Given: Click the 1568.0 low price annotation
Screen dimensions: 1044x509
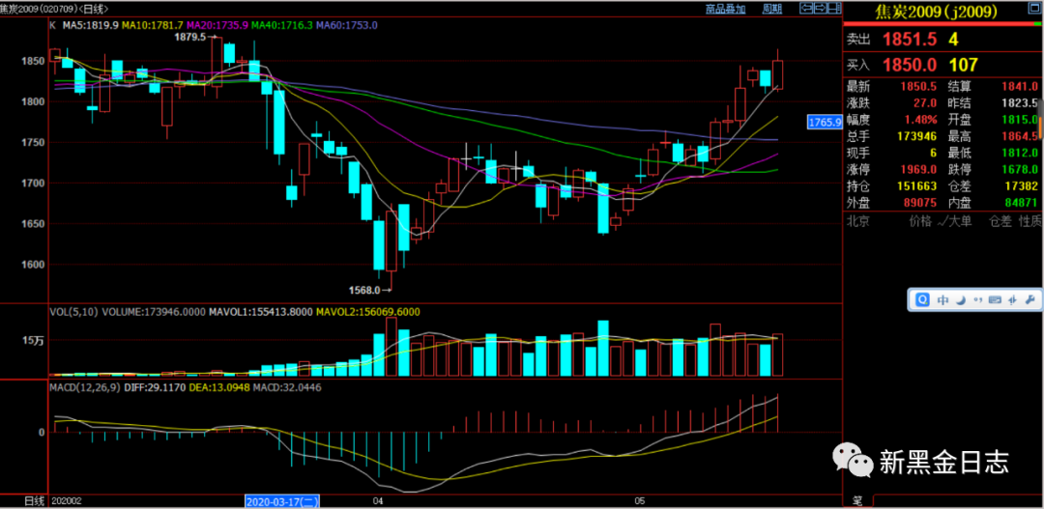Looking at the screenshot, I should click(x=364, y=290).
